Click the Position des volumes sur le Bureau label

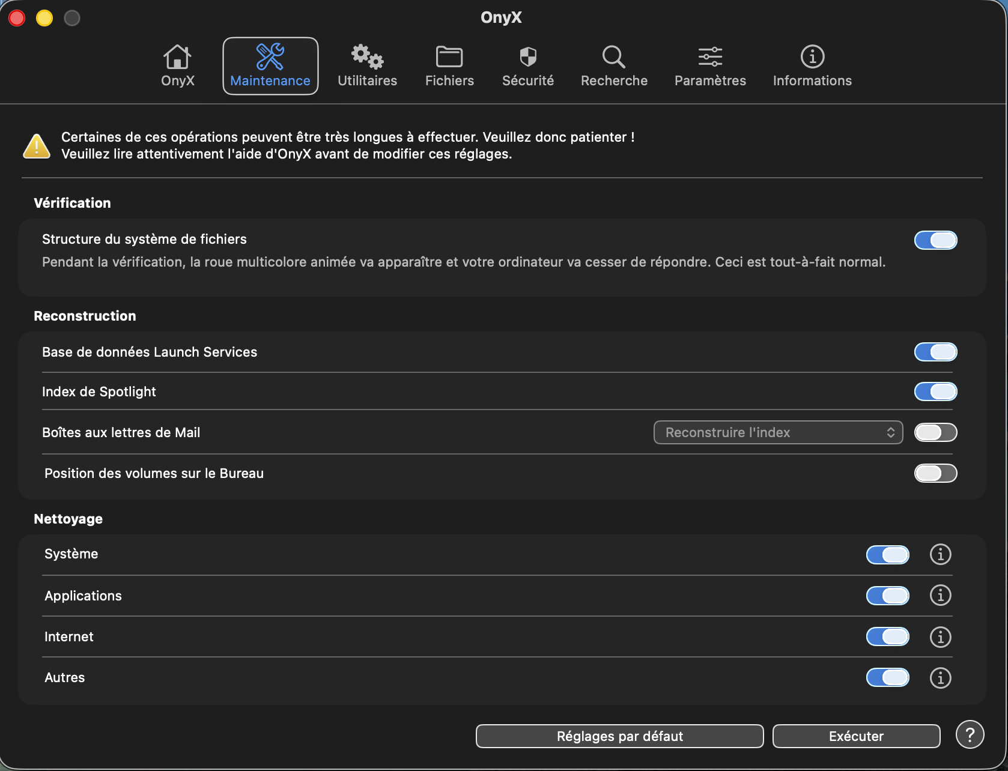tap(154, 473)
